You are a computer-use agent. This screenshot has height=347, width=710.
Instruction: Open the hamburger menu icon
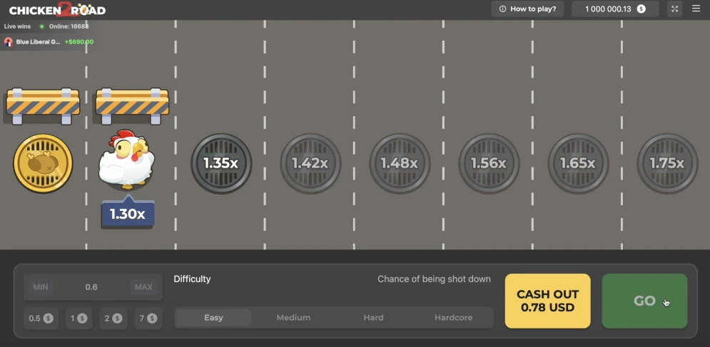696,9
